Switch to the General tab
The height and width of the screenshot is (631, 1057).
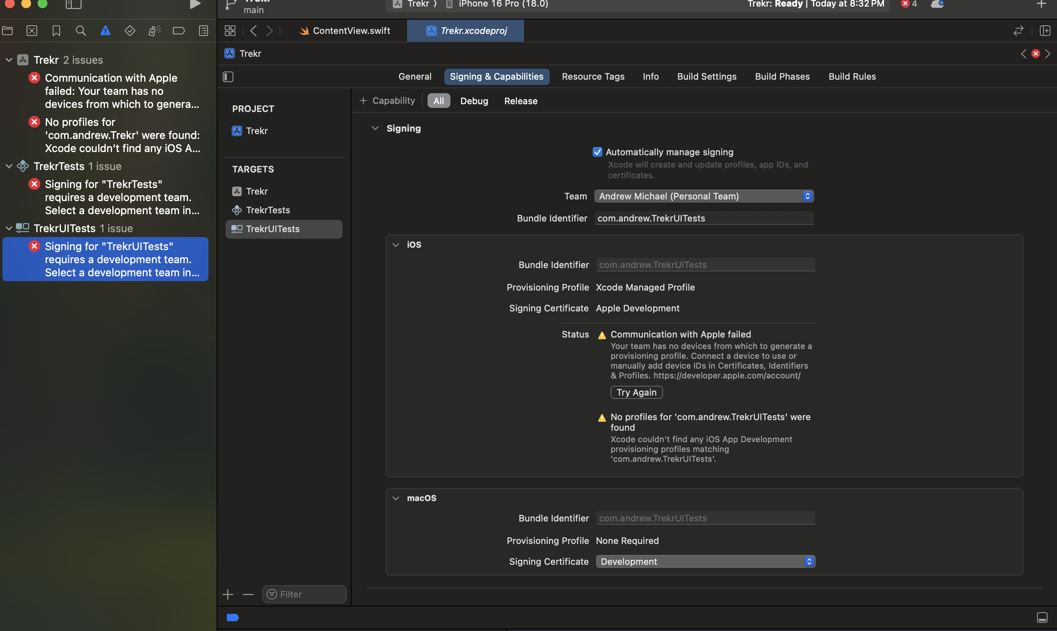[415, 76]
